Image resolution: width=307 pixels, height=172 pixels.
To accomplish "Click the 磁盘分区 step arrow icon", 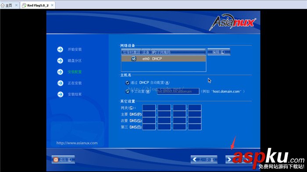I will pyautogui.click(x=60, y=61).
